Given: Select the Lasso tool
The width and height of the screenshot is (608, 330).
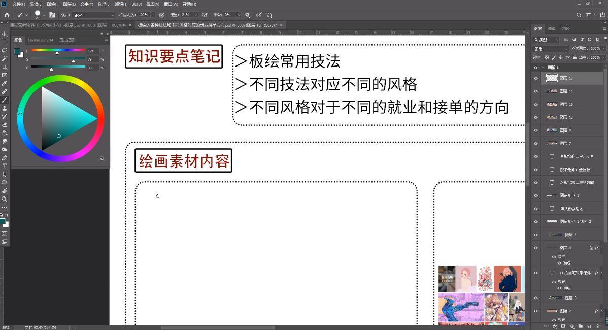Looking at the screenshot, I should click(x=4, y=50).
